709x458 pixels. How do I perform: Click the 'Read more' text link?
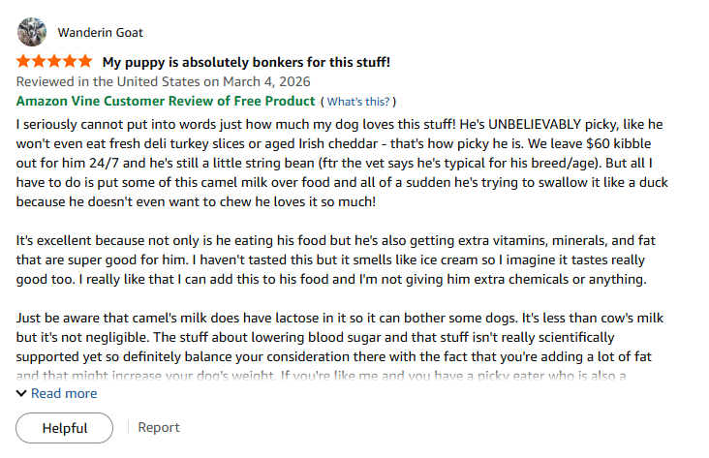pyautogui.click(x=64, y=393)
